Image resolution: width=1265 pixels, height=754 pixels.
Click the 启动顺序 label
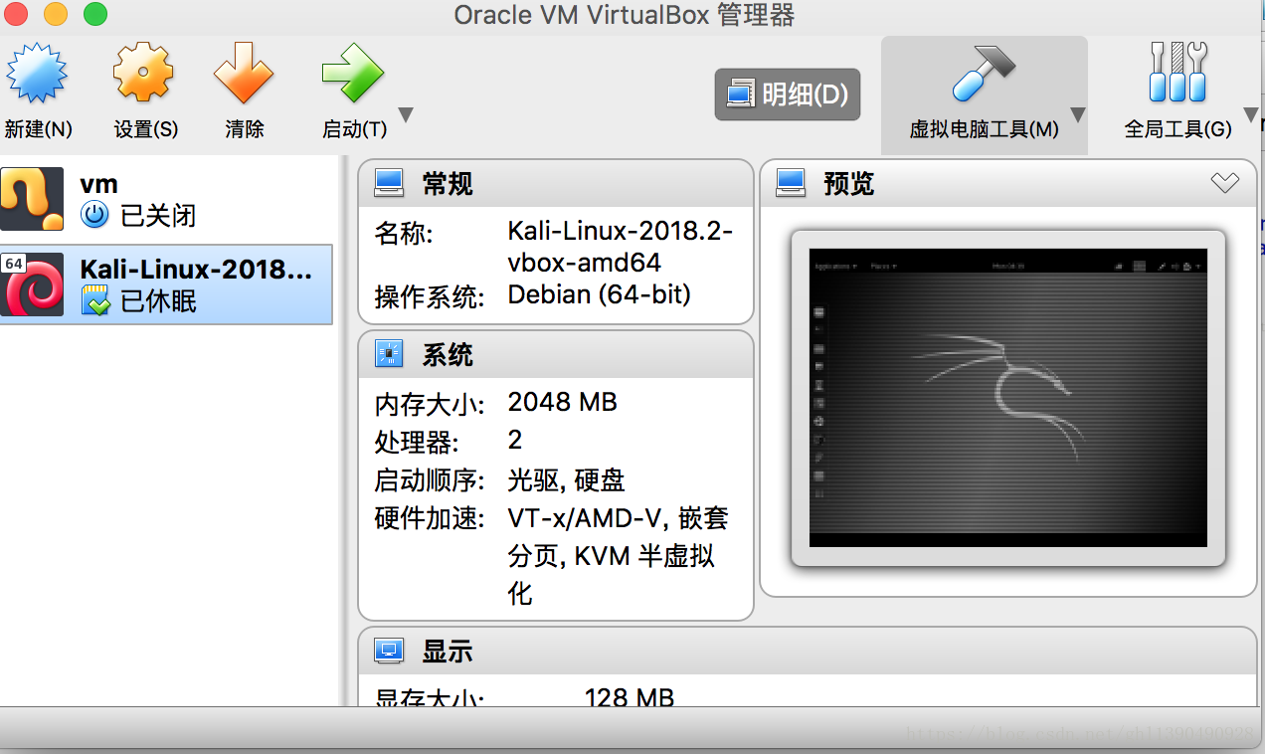[x=430, y=480]
